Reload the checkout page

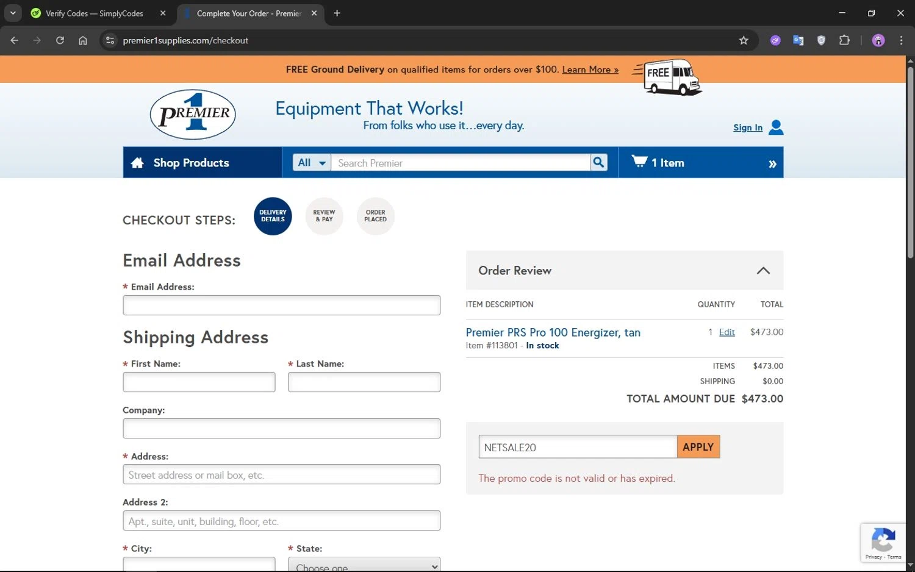click(x=60, y=40)
